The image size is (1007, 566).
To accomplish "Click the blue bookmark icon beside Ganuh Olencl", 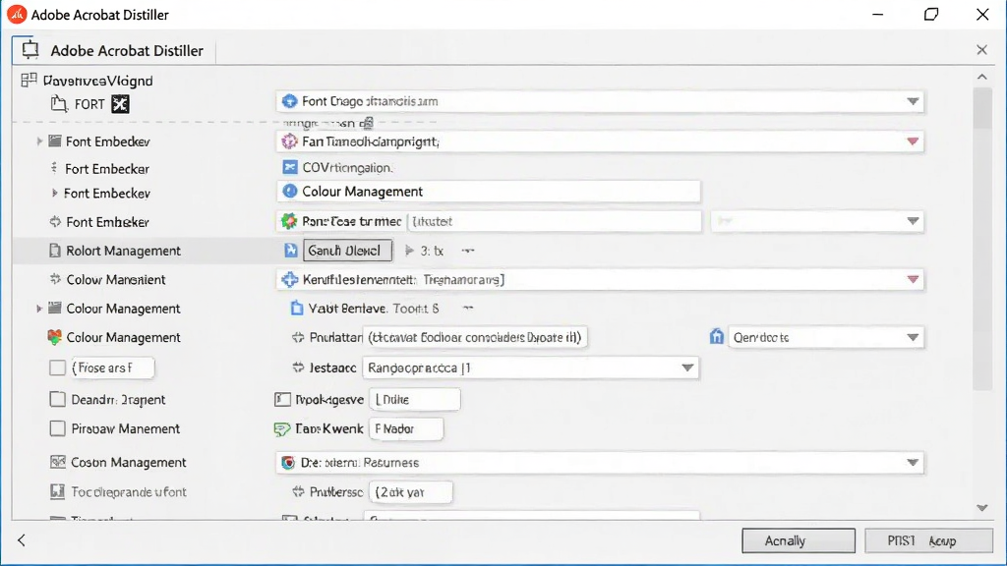I will pyautogui.click(x=291, y=251).
